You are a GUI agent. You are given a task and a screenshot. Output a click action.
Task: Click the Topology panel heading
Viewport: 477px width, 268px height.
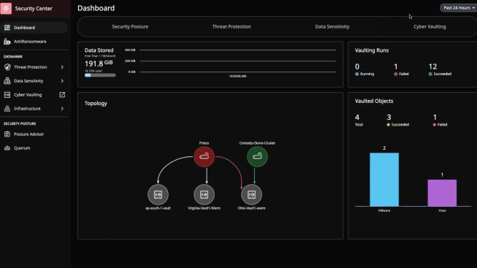(x=96, y=104)
